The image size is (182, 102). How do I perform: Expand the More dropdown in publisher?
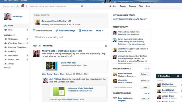pyautogui.click(x=100, y=31)
